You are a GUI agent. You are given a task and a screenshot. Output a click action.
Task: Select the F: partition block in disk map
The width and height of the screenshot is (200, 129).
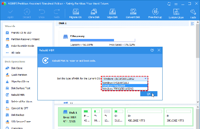(86, 117)
